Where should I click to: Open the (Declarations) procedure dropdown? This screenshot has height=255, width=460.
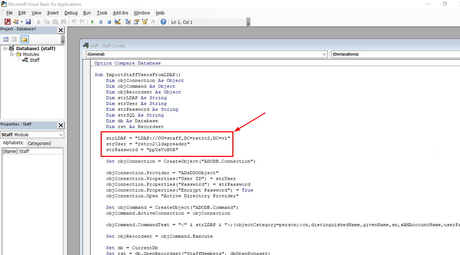tap(395, 54)
